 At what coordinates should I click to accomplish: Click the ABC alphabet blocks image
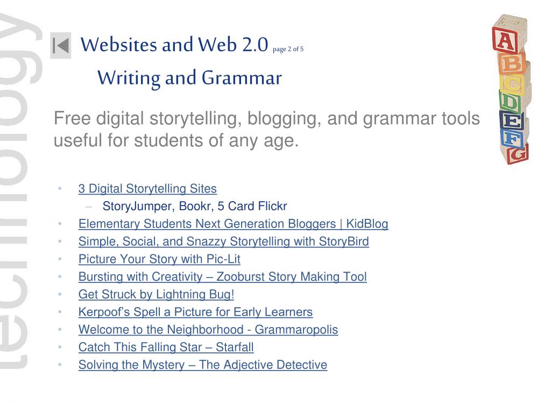pyautogui.click(x=511, y=89)
